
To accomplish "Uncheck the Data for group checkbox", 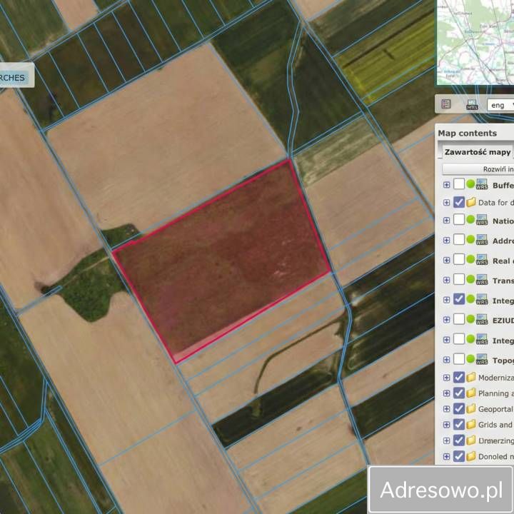I will [459, 202].
